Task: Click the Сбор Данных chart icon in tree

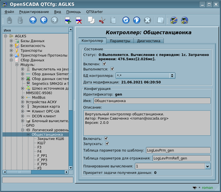Action: [x=17, y=60]
